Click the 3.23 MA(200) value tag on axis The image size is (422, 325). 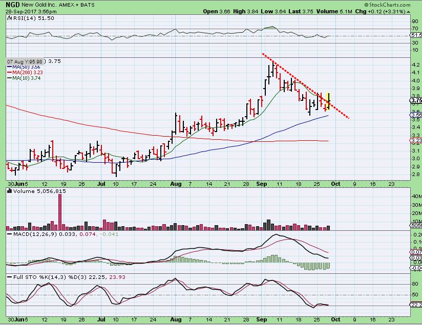[416, 140]
